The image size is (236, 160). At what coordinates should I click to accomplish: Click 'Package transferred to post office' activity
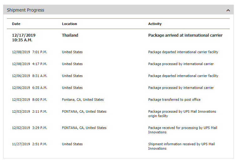tap(174, 100)
